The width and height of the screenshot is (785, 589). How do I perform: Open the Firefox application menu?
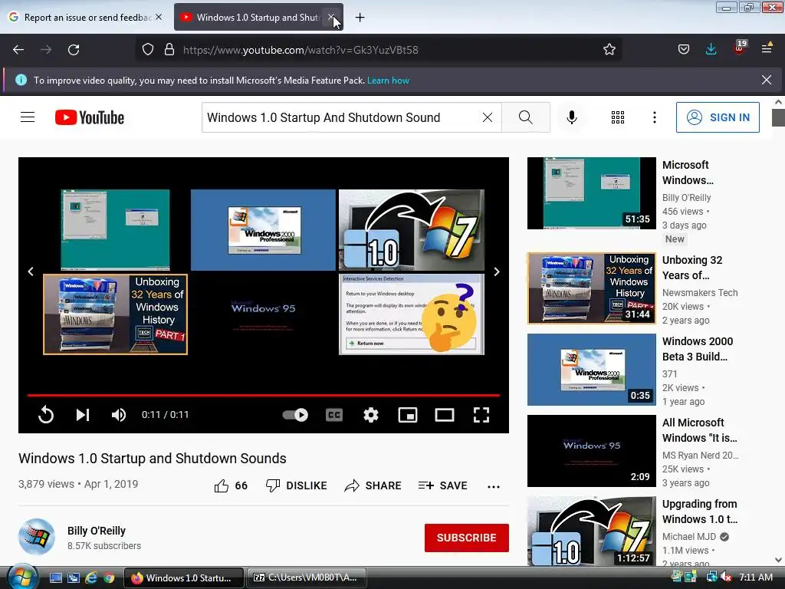pos(767,48)
